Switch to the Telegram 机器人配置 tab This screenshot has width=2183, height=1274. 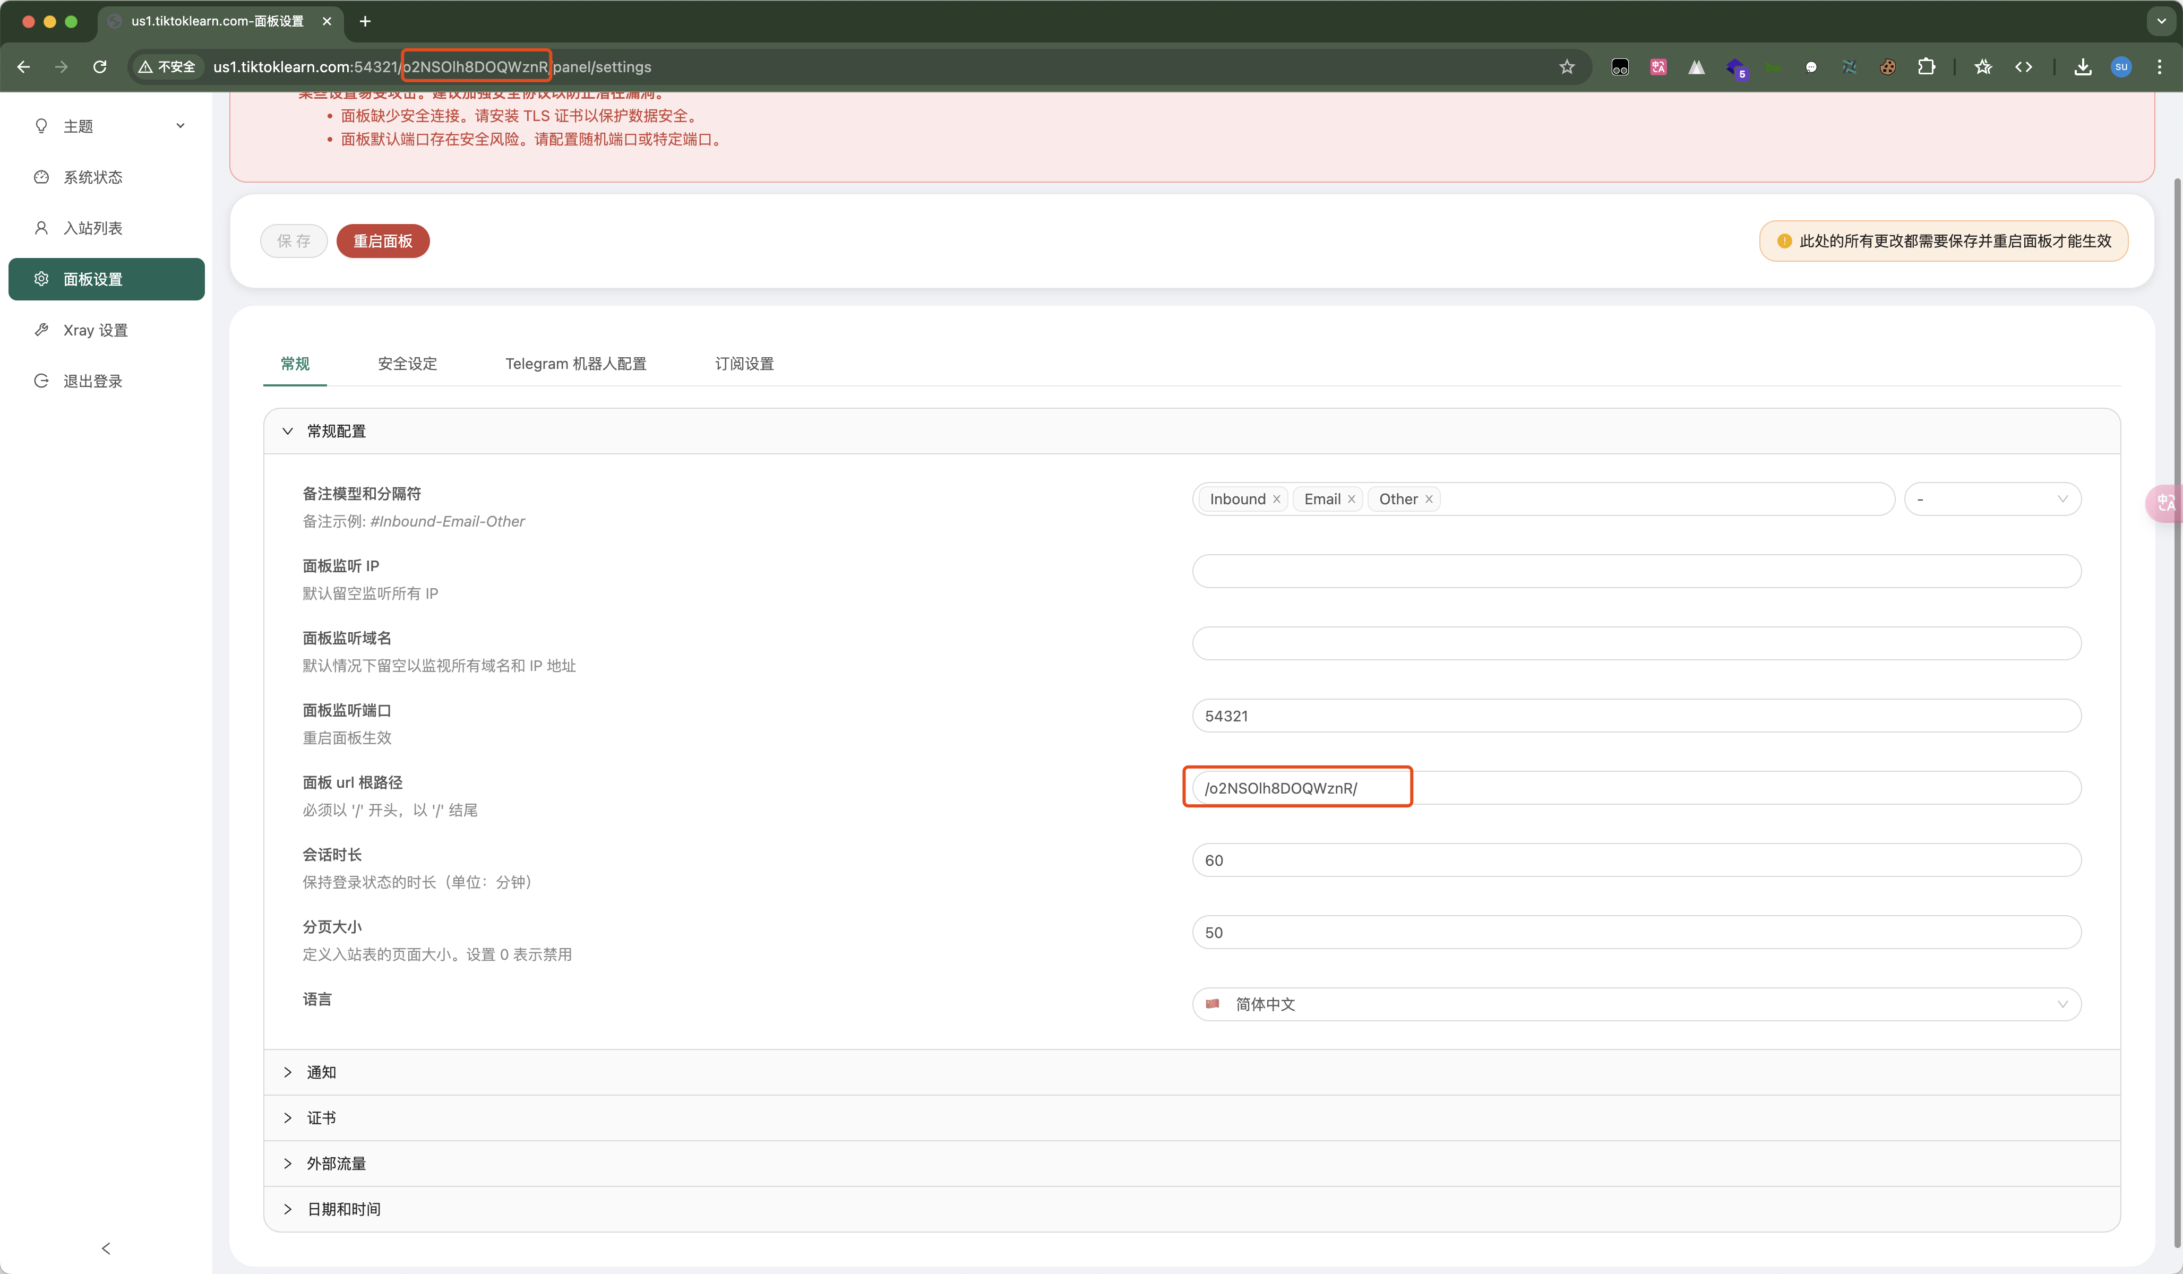point(575,364)
